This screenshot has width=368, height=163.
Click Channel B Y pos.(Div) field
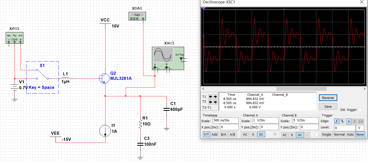pos(309,127)
